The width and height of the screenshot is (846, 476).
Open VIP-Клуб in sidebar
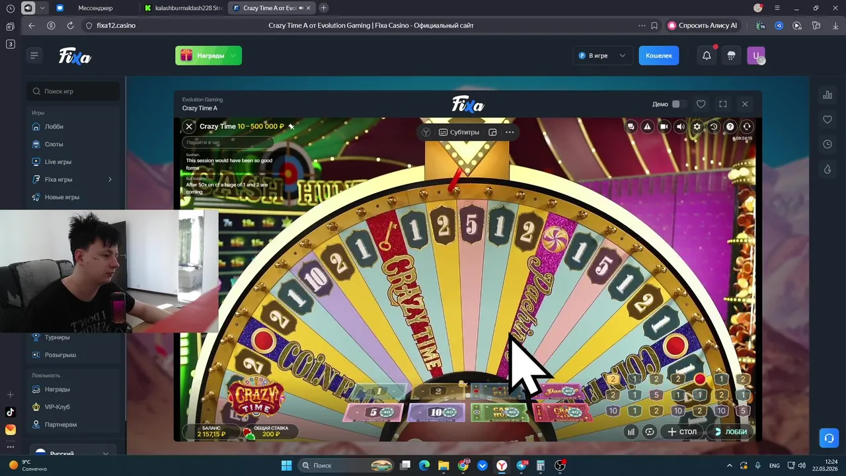point(58,407)
